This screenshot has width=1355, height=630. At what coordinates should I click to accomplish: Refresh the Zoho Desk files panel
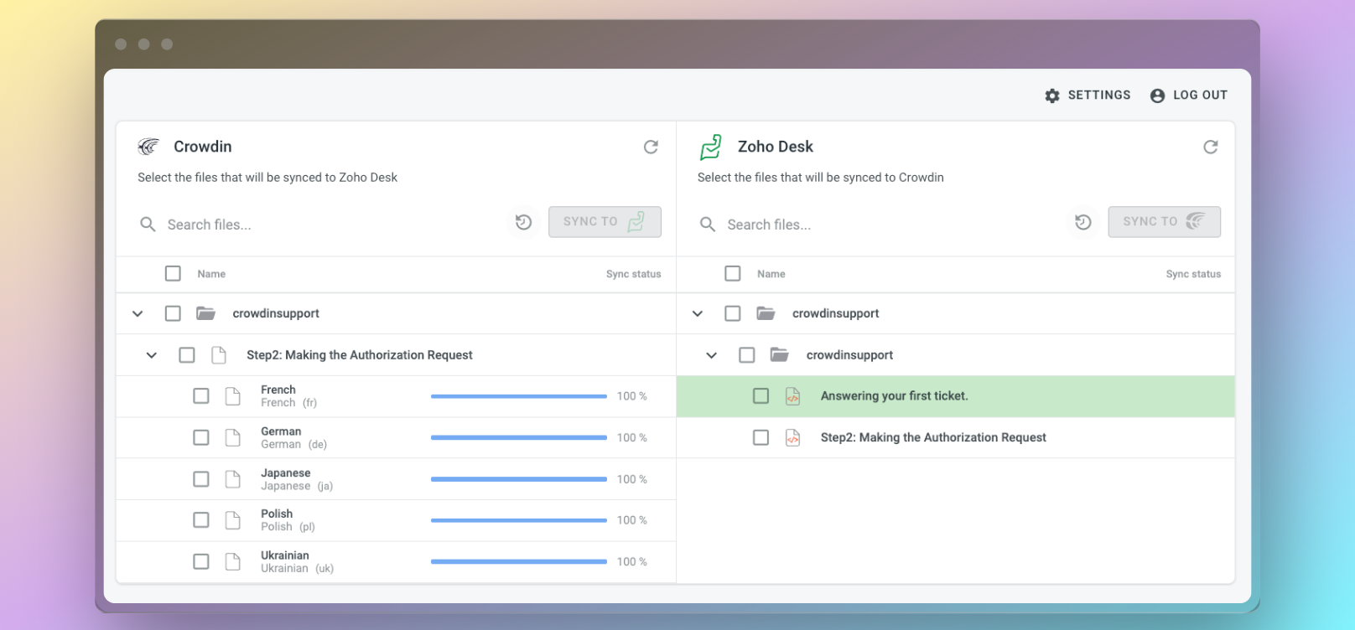coord(1210,147)
